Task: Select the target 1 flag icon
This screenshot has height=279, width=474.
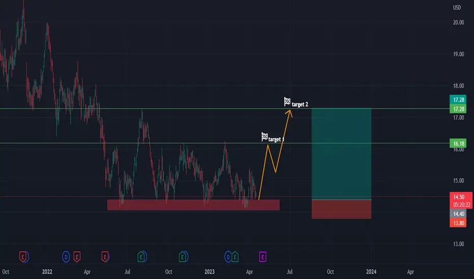Action: pyautogui.click(x=264, y=136)
